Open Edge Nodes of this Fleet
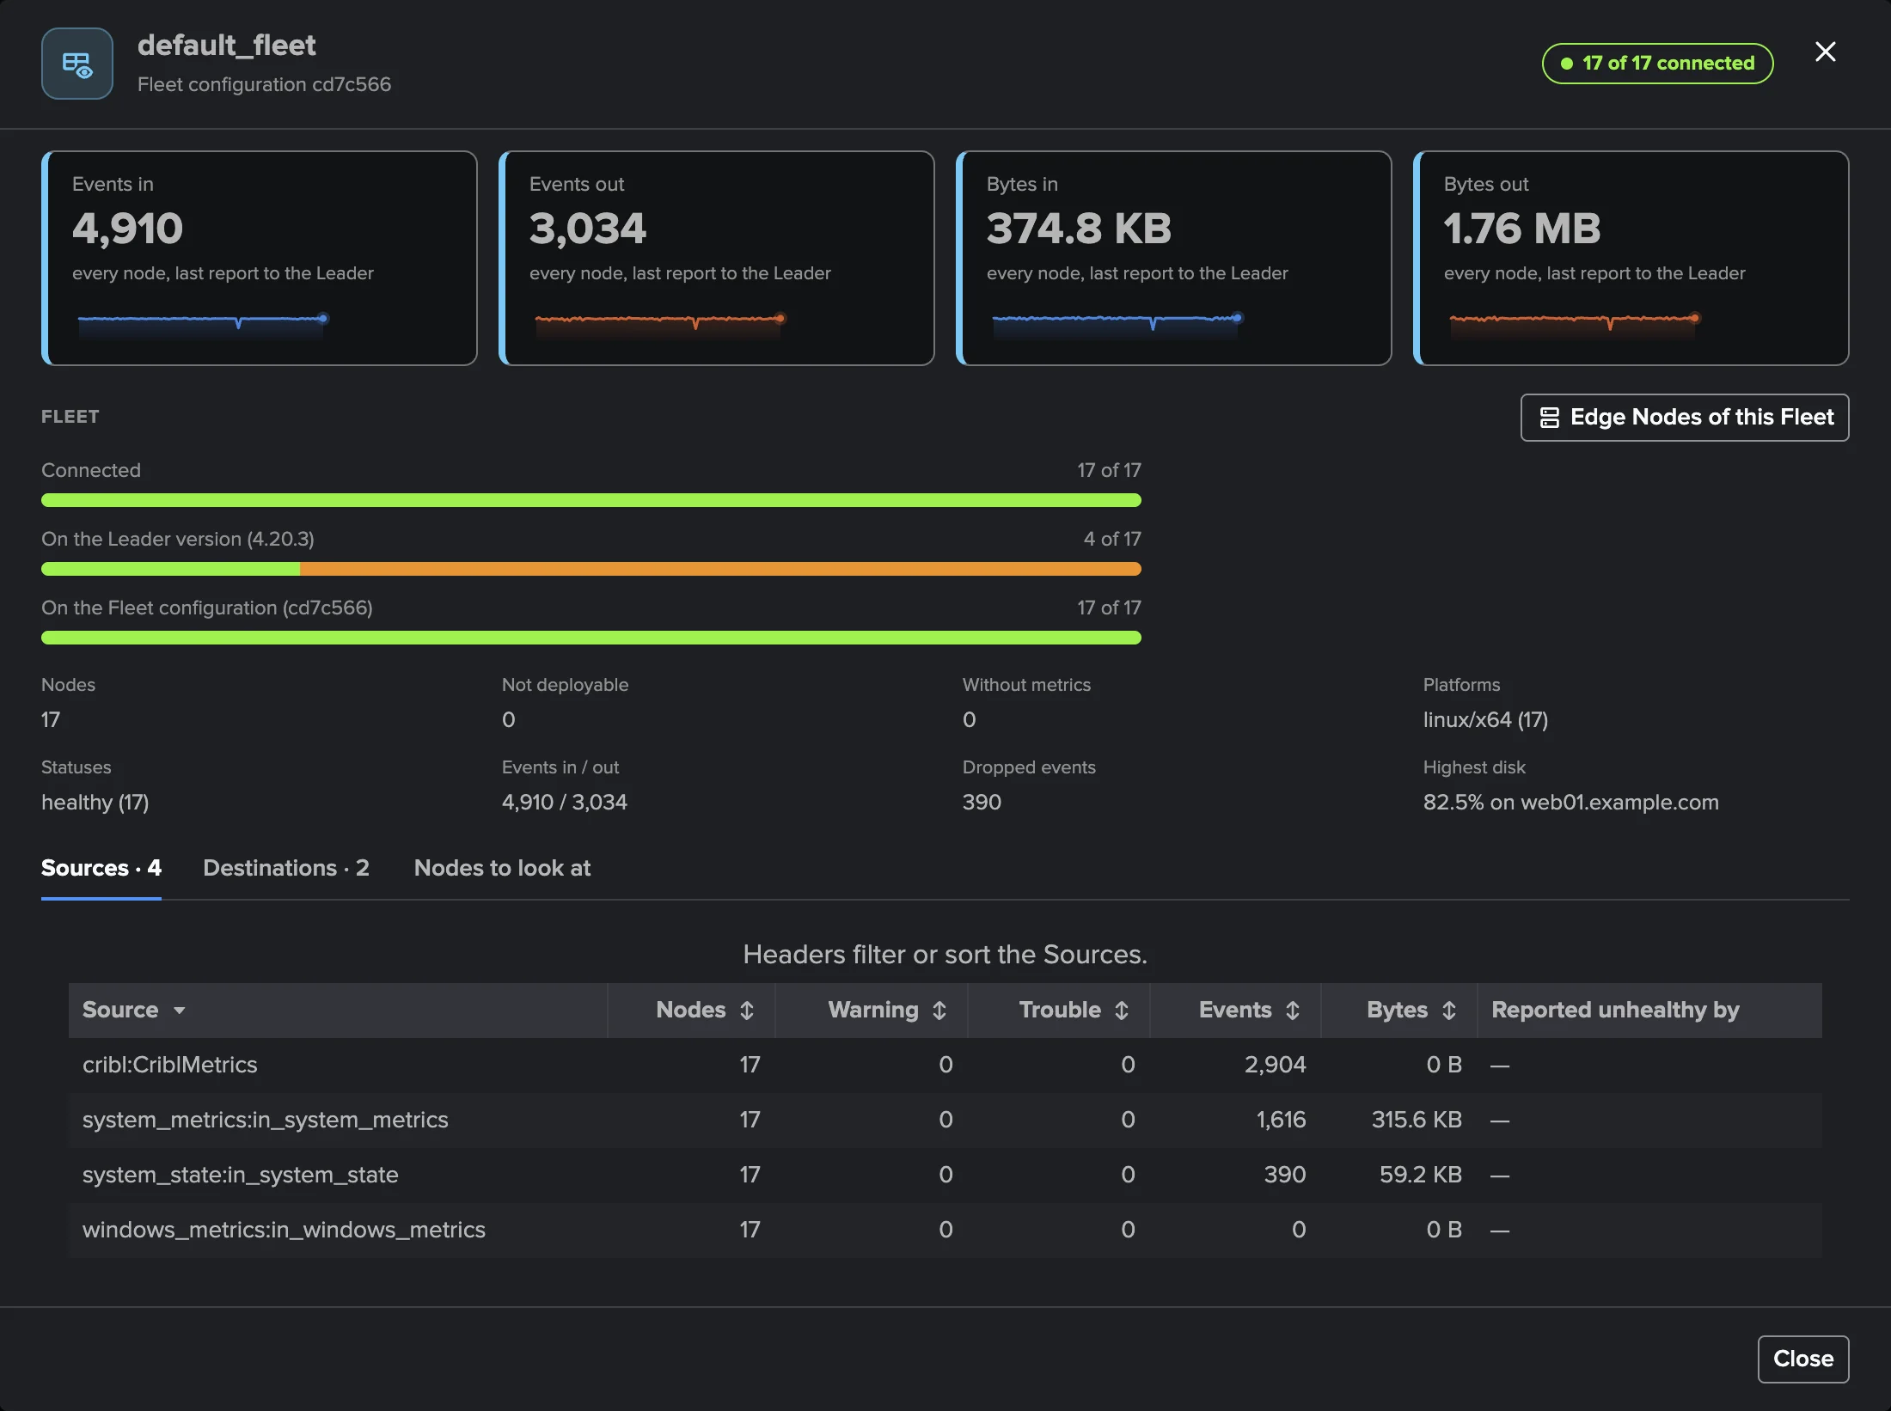This screenshot has width=1891, height=1411. (1685, 418)
